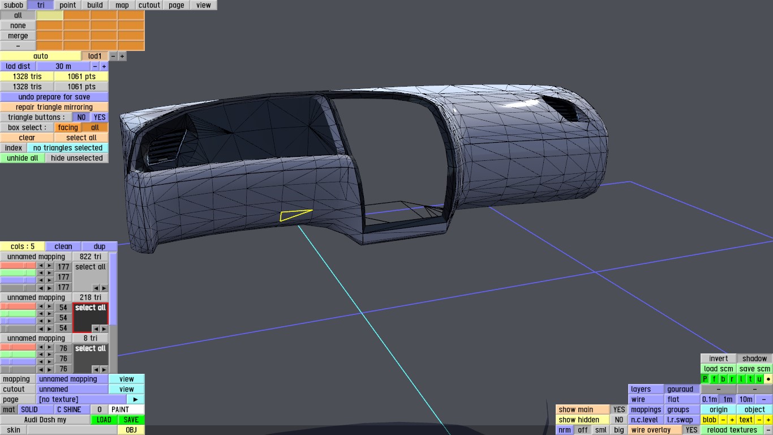Set box select to all
This screenshot has height=435, width=773.
point(95,127)
